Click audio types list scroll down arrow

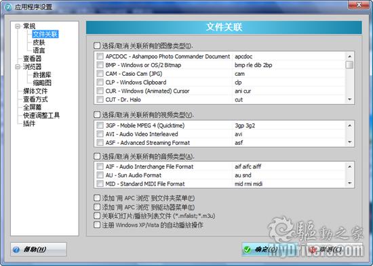coord(349,183)
